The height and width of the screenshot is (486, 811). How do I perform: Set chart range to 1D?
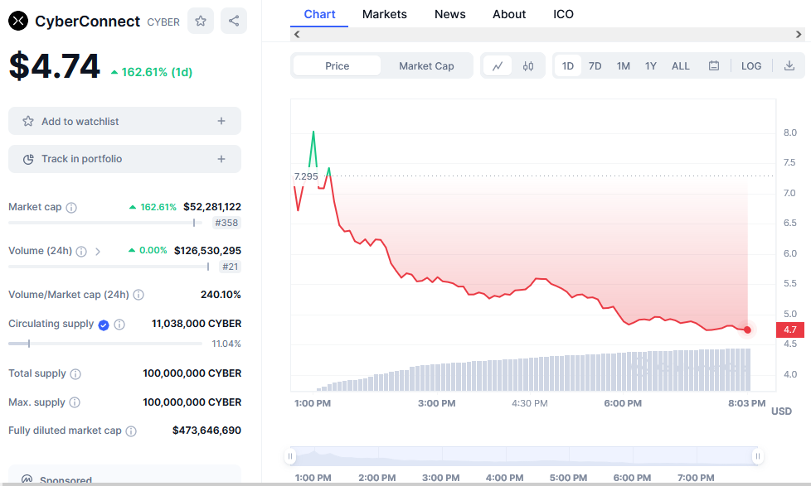568,66
